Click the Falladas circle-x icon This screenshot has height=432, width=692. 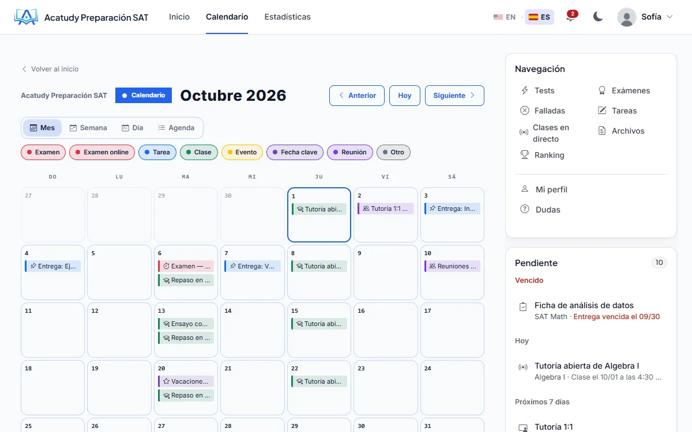click(x=525, y=111)
